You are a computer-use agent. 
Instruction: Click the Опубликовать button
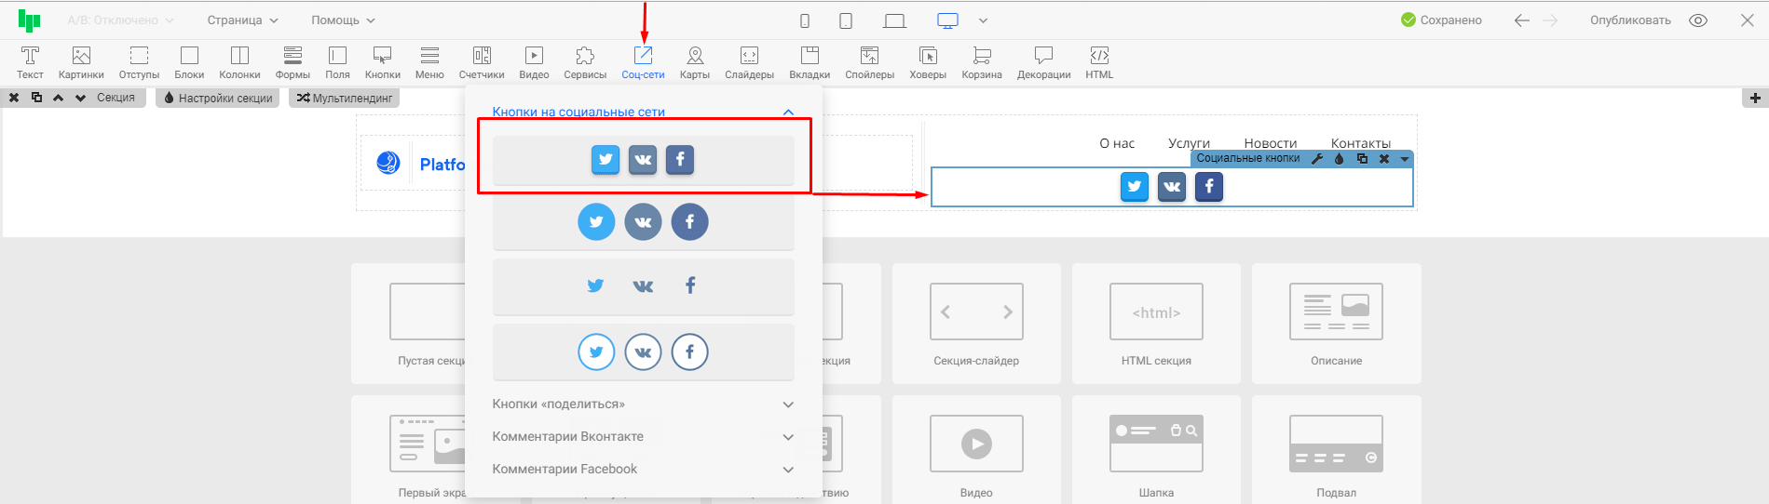(1630, 20)
